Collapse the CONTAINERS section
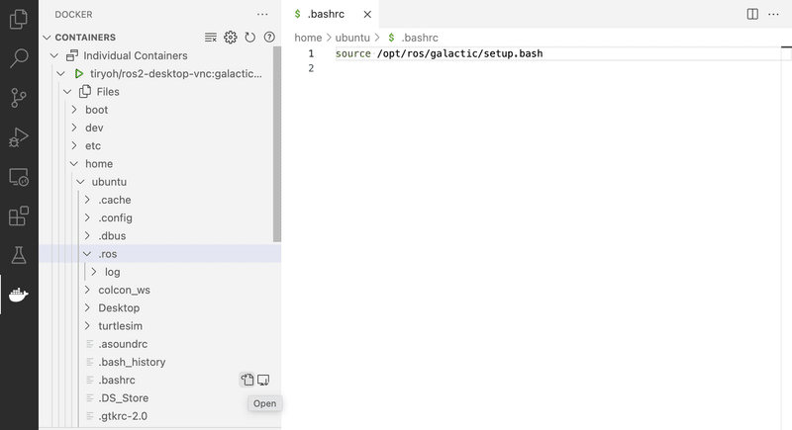This screenshot has height=430, width=792. [47, 38]
